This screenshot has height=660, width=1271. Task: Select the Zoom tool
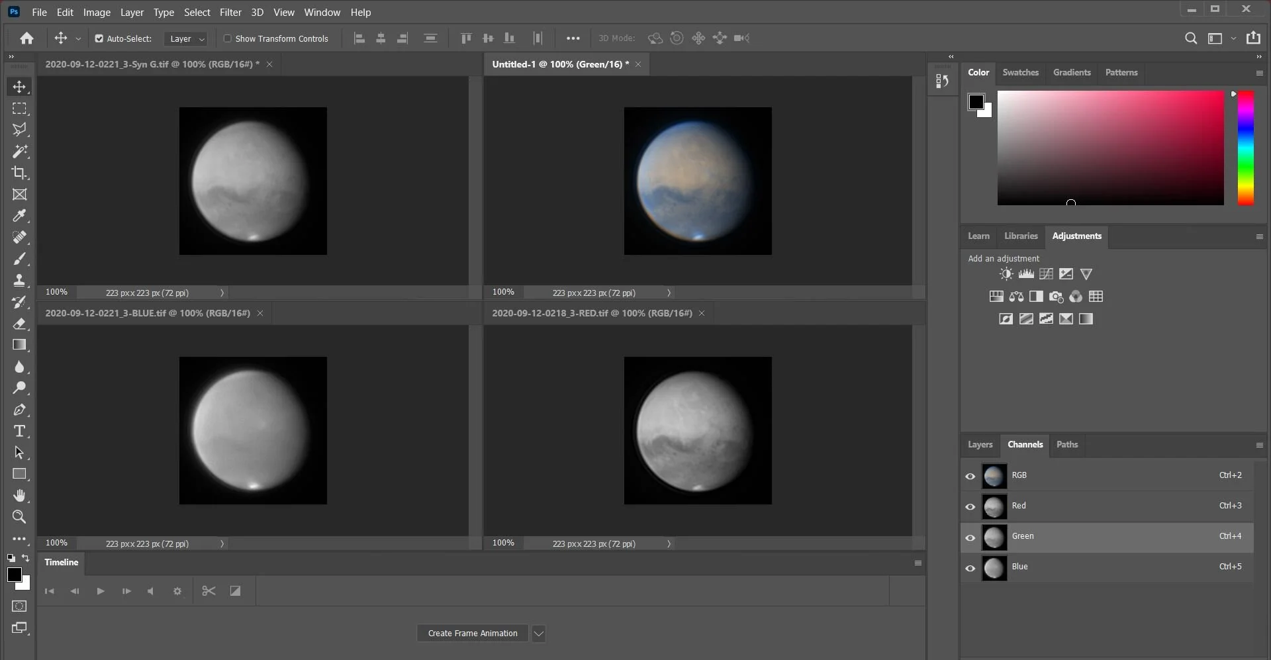(20, 518)
